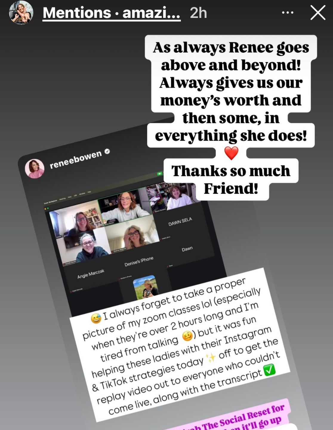Open the story poster's profile avatar
333x430 pixels.
tap(21, 13)
